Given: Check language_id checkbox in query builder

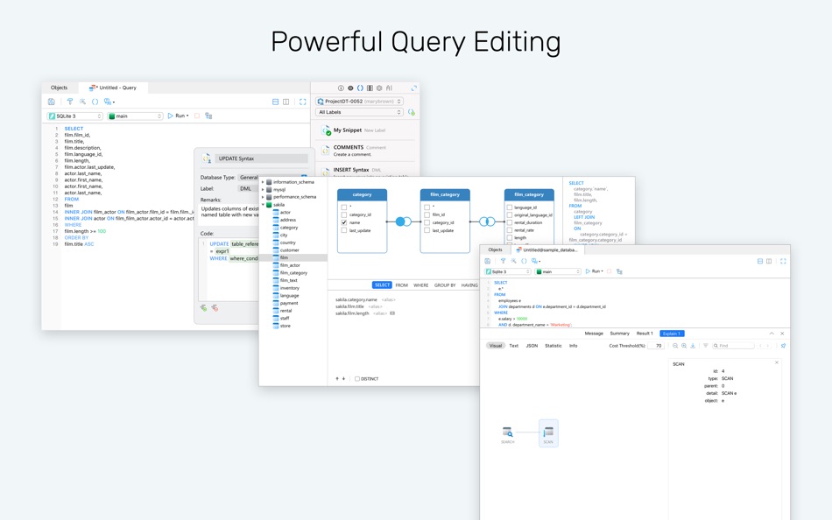Looking at the screenshot, I should point(510,207).
